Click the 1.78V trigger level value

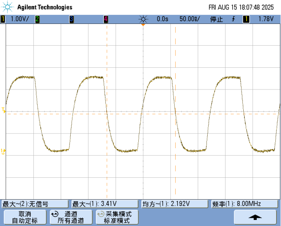click(265, 19)
